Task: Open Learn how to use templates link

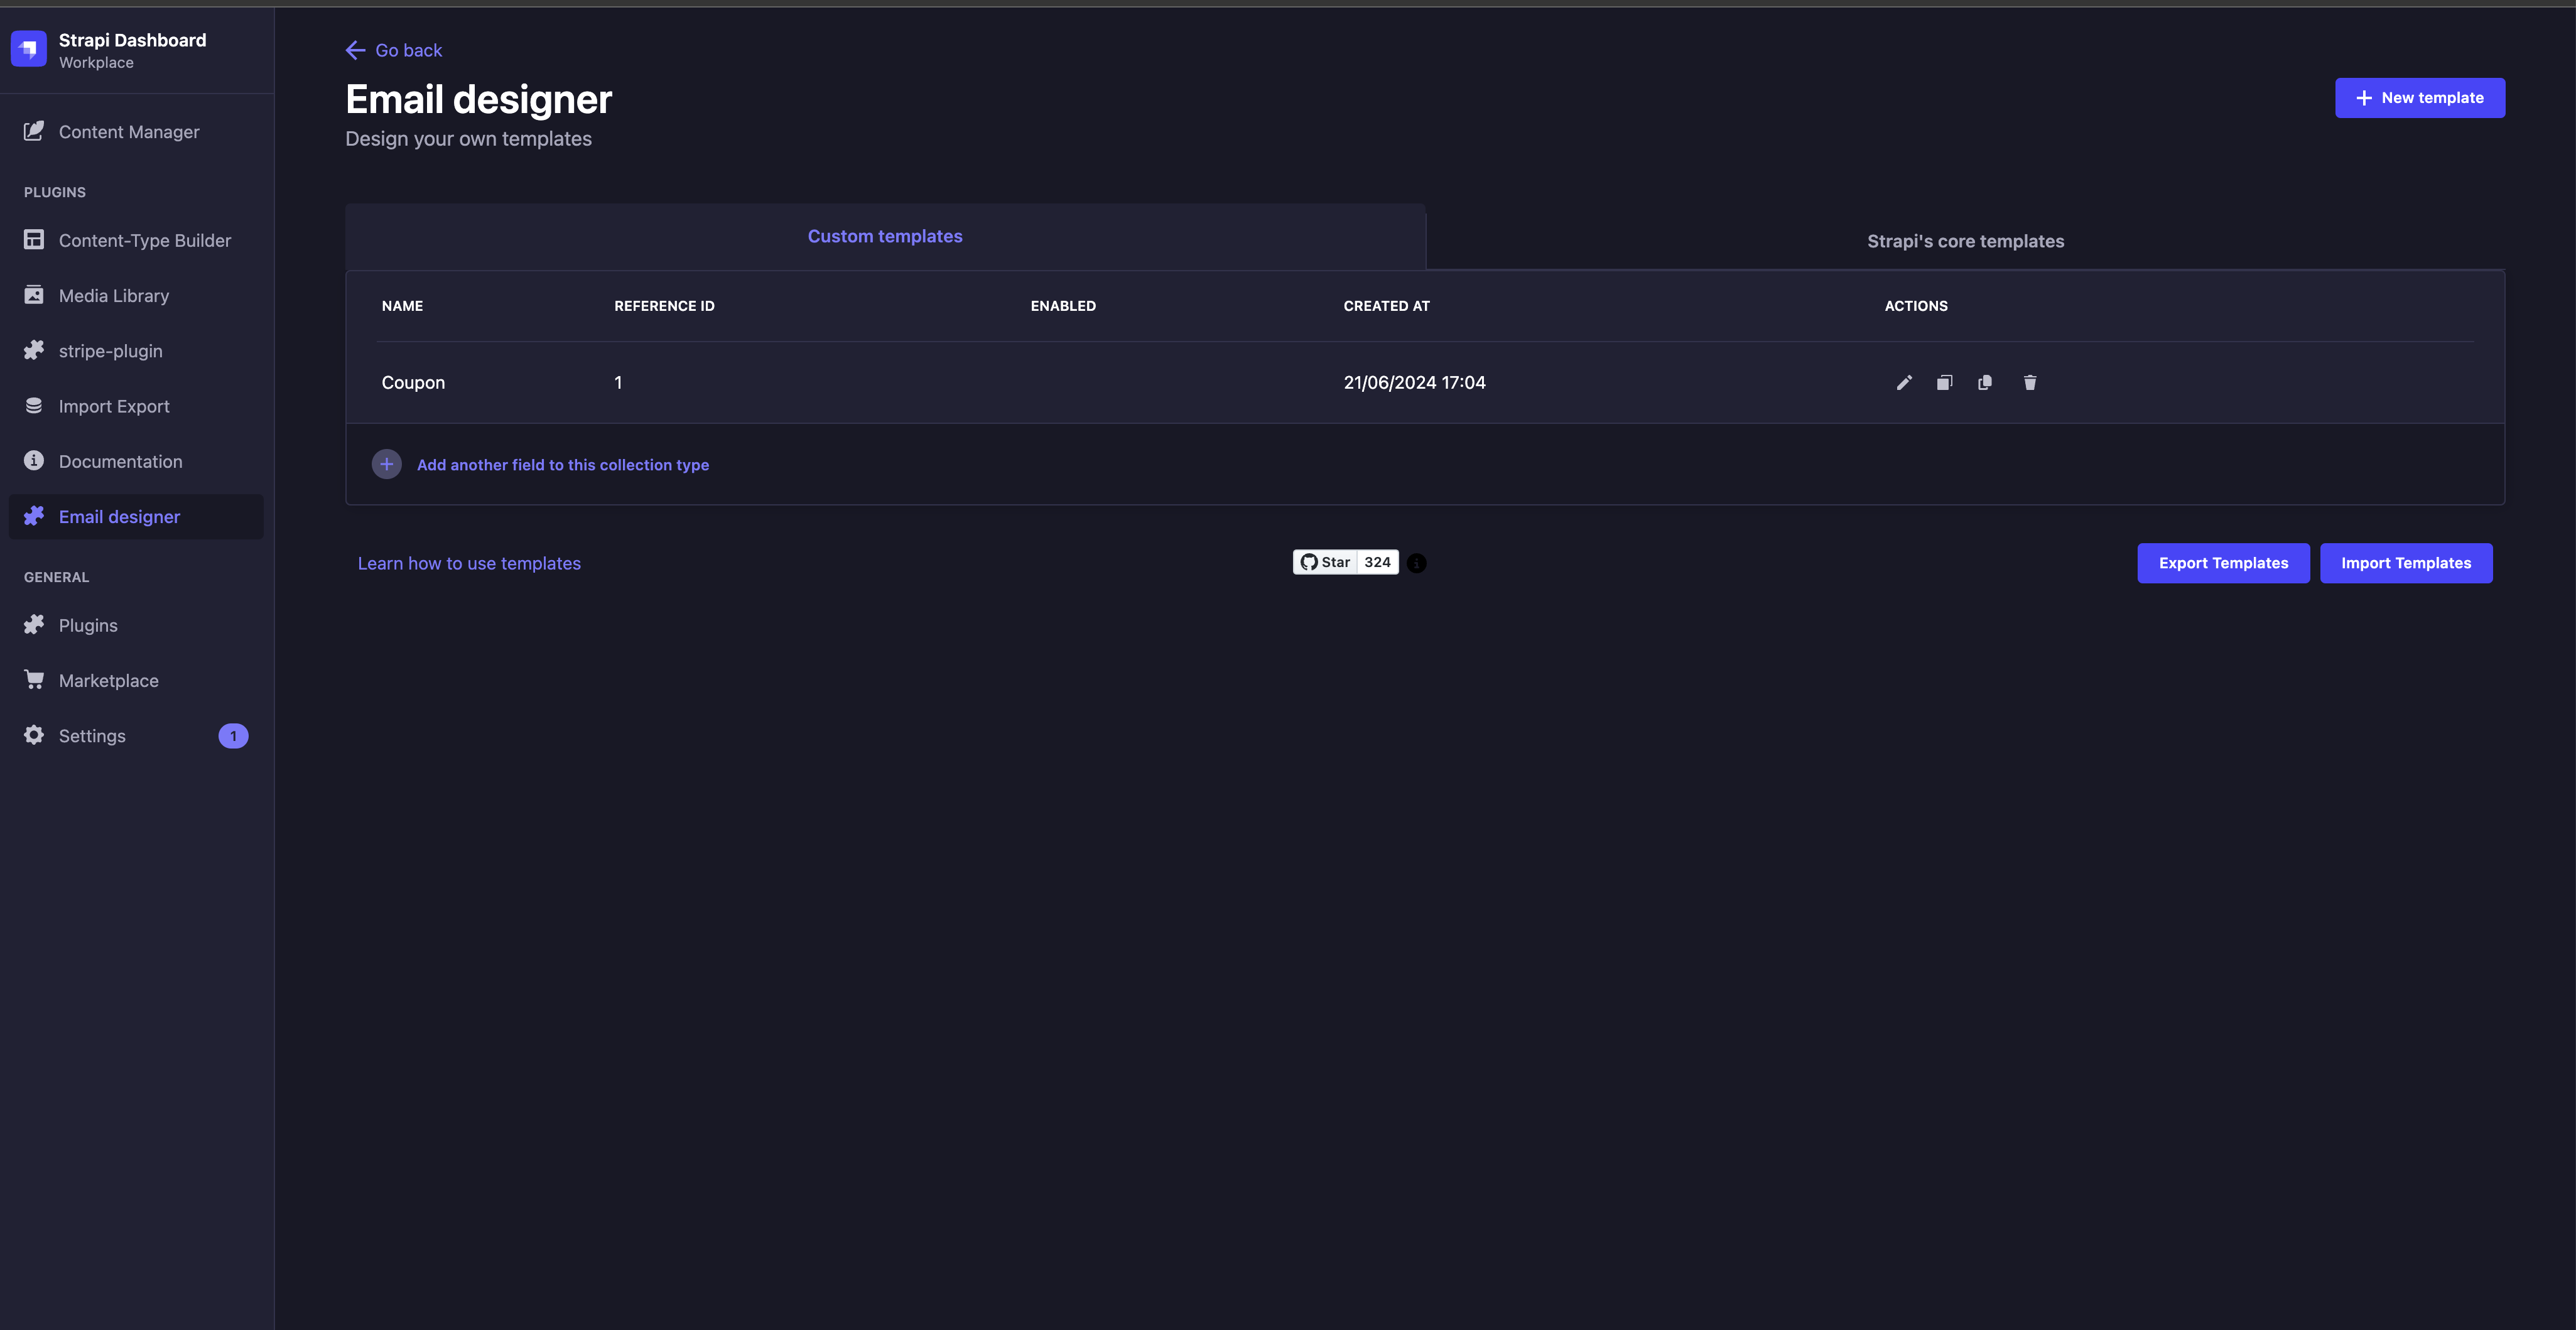Action: [469, 563]
